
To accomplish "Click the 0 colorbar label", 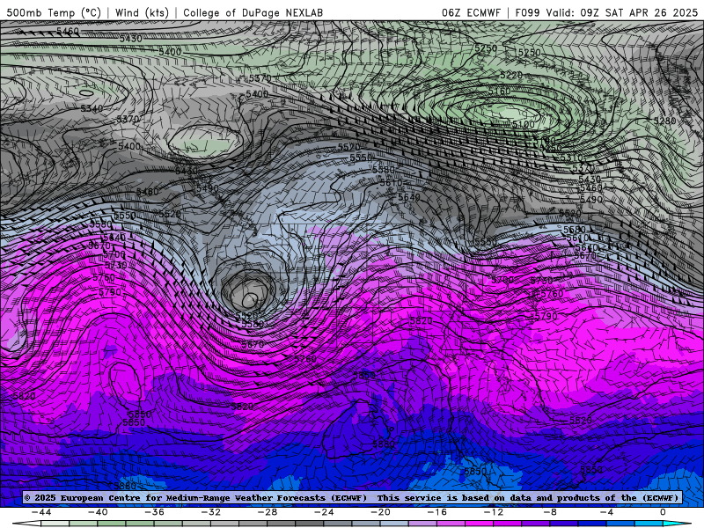I will pos(664,512).
